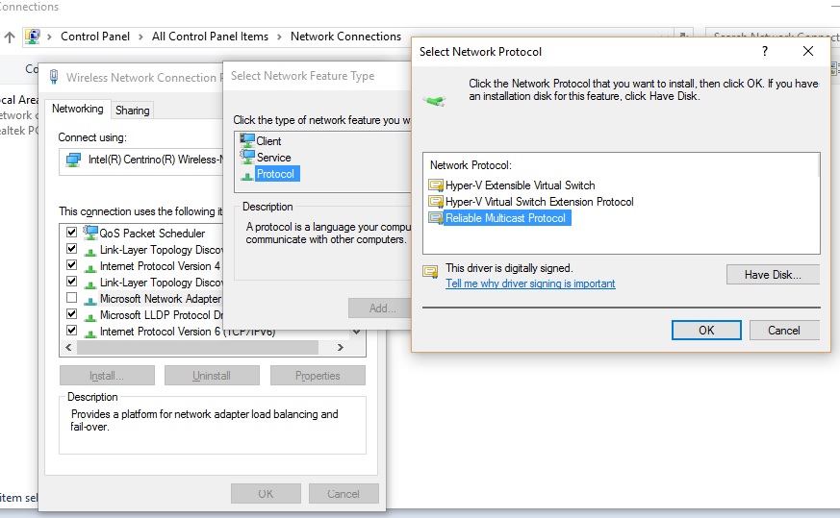Click the Internet Protocol Version 4 icon
This screenshot has width=840, height=518.
(x=90, y=267)
